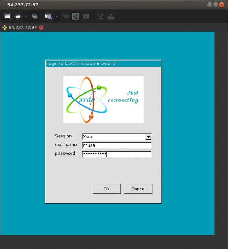Open the scaled mode options dropdown arrow
228x249 pixels.
[x=57, y=16]
